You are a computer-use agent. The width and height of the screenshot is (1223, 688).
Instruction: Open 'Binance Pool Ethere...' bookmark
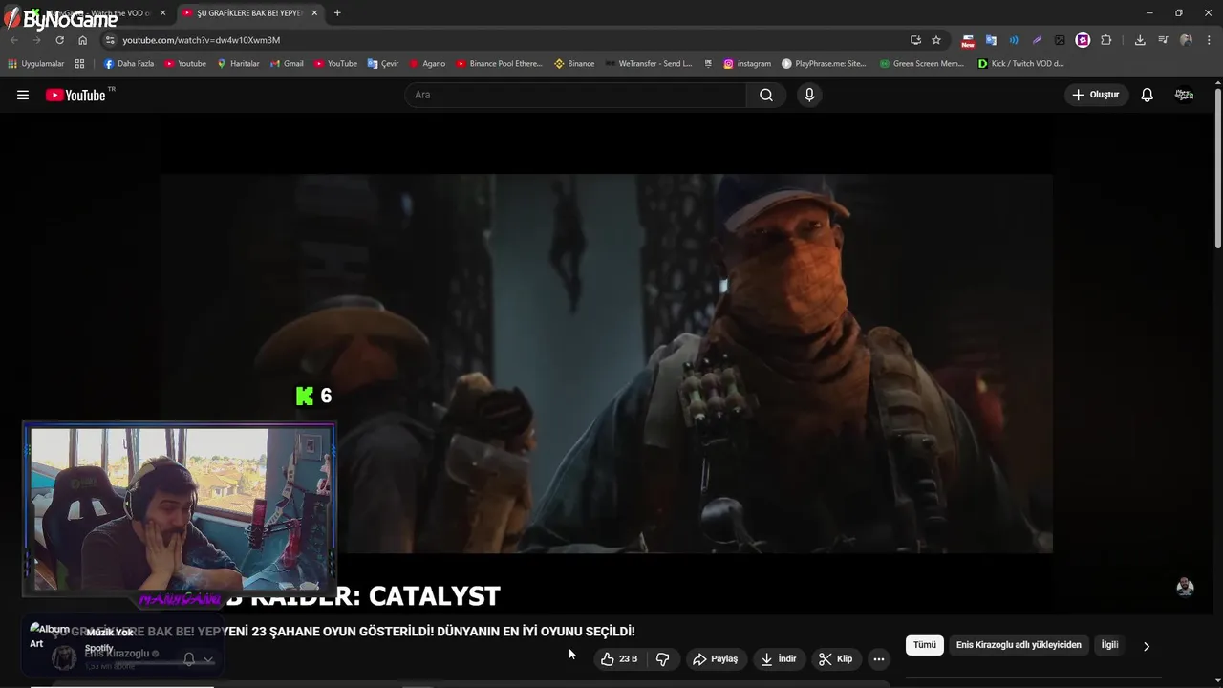[499, 64]
